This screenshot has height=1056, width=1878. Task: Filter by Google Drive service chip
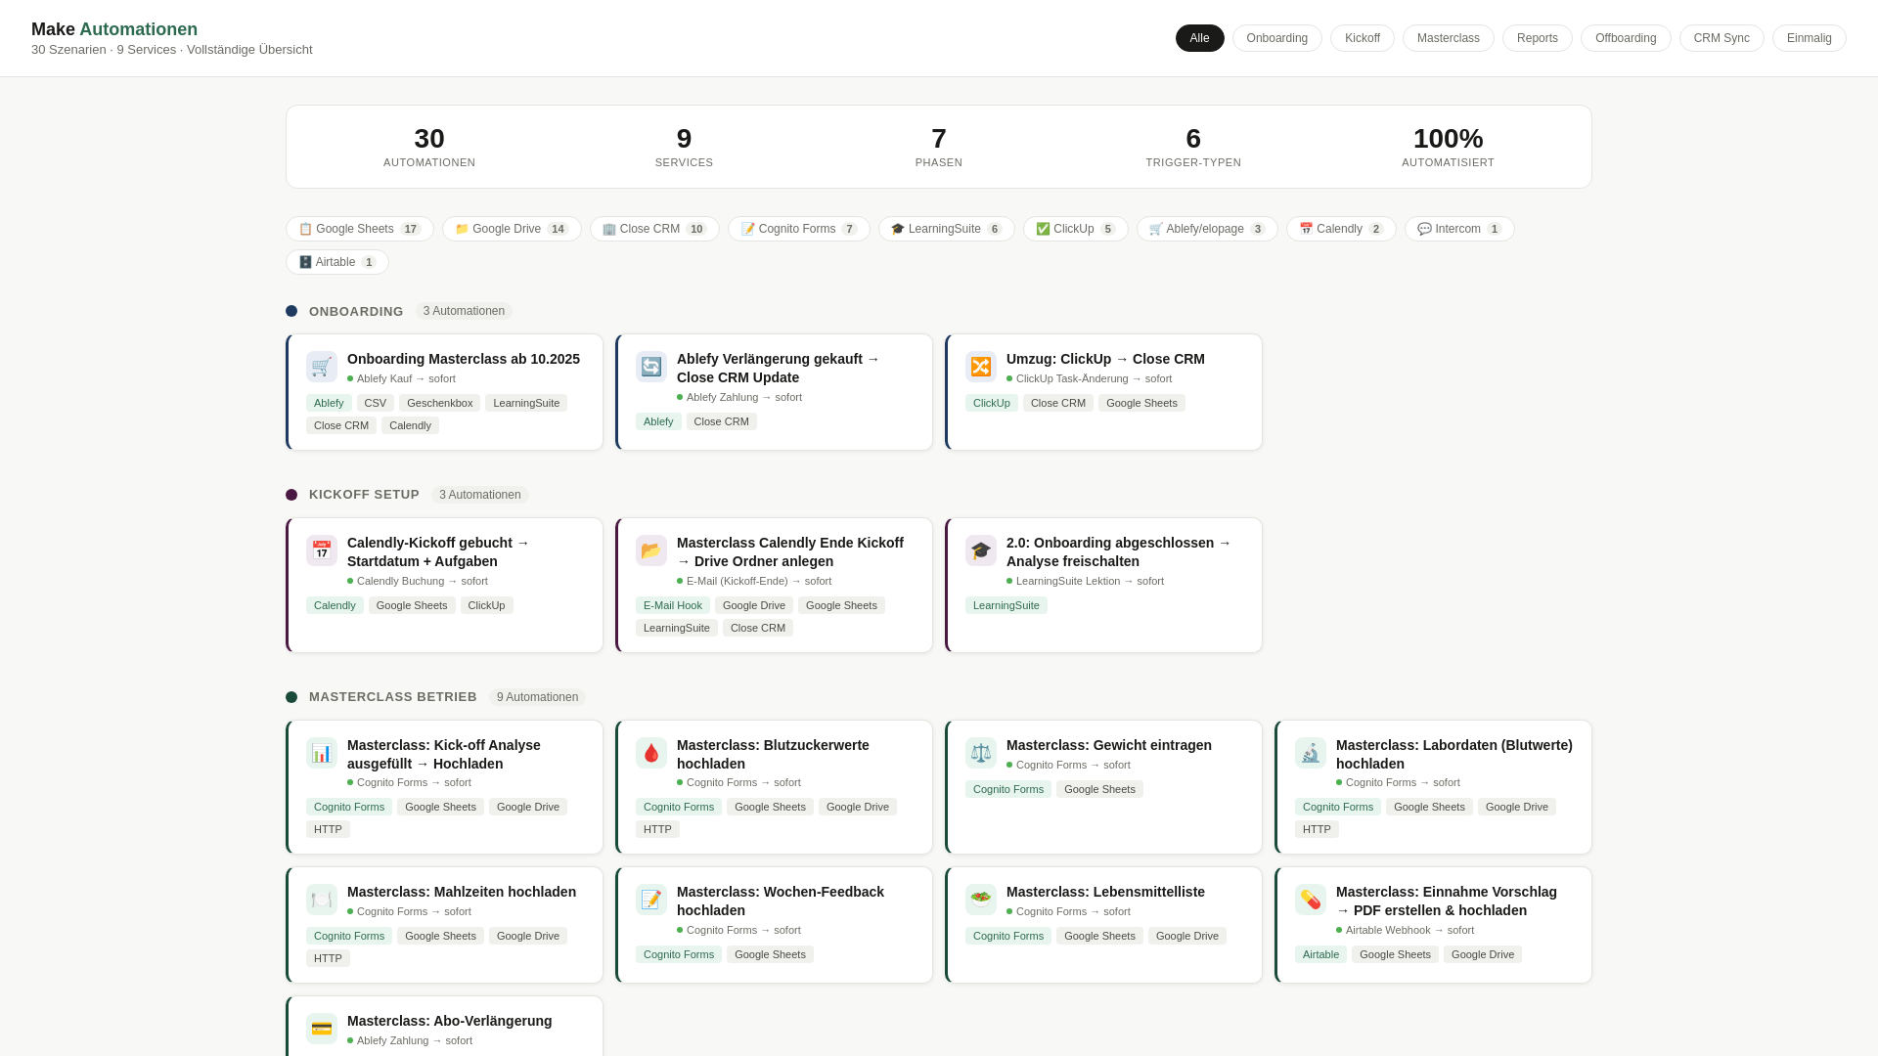(512, 229)
